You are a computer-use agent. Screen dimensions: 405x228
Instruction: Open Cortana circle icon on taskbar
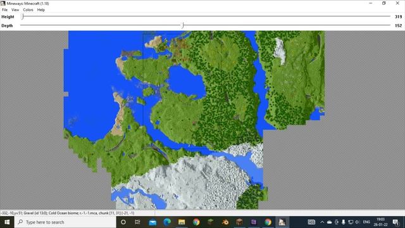coord(123,222)
